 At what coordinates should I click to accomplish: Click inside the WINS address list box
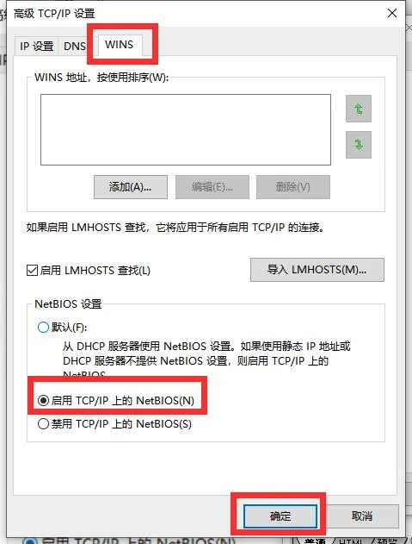186,129
